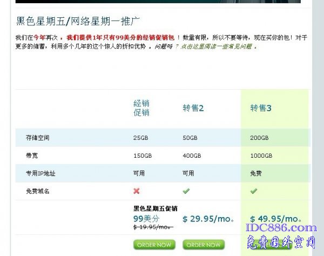This screenshot has width=324, height=256.
Task: Click the 黑色星期五/网络星期一推广 heading
Action: click(x=78, y=21)
